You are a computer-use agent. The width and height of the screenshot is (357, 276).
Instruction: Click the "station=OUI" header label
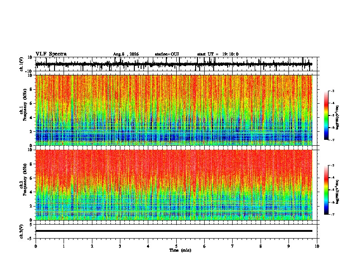click(x=167, y=54)
